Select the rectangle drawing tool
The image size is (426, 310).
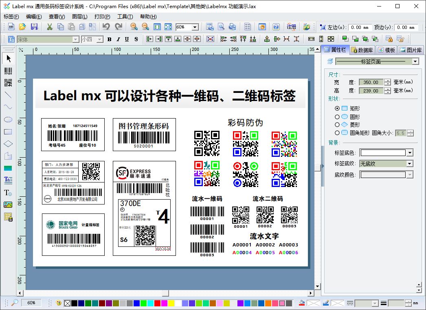[x=8, y=132]
